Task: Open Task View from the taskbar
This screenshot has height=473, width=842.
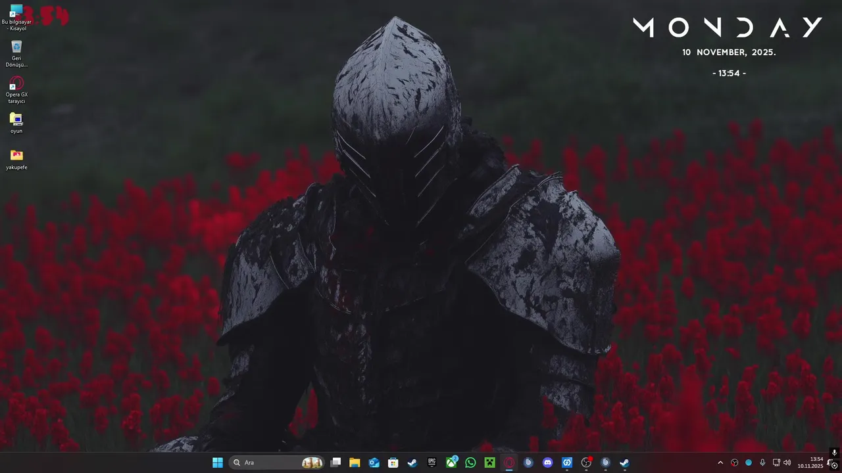Action: 335,462
